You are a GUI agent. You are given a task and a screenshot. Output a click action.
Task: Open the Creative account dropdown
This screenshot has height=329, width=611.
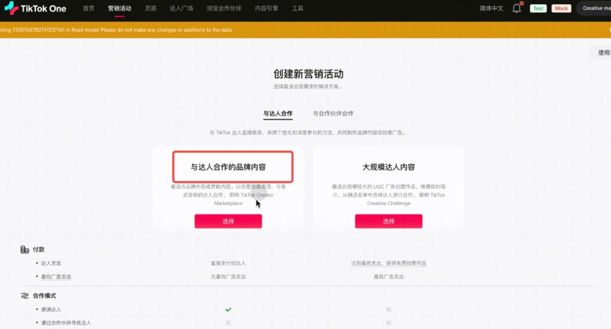(595, 8)
